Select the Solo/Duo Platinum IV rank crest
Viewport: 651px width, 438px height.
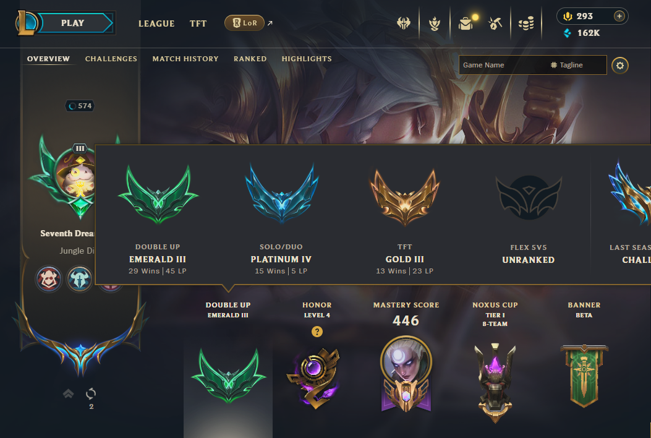[281, 194]
